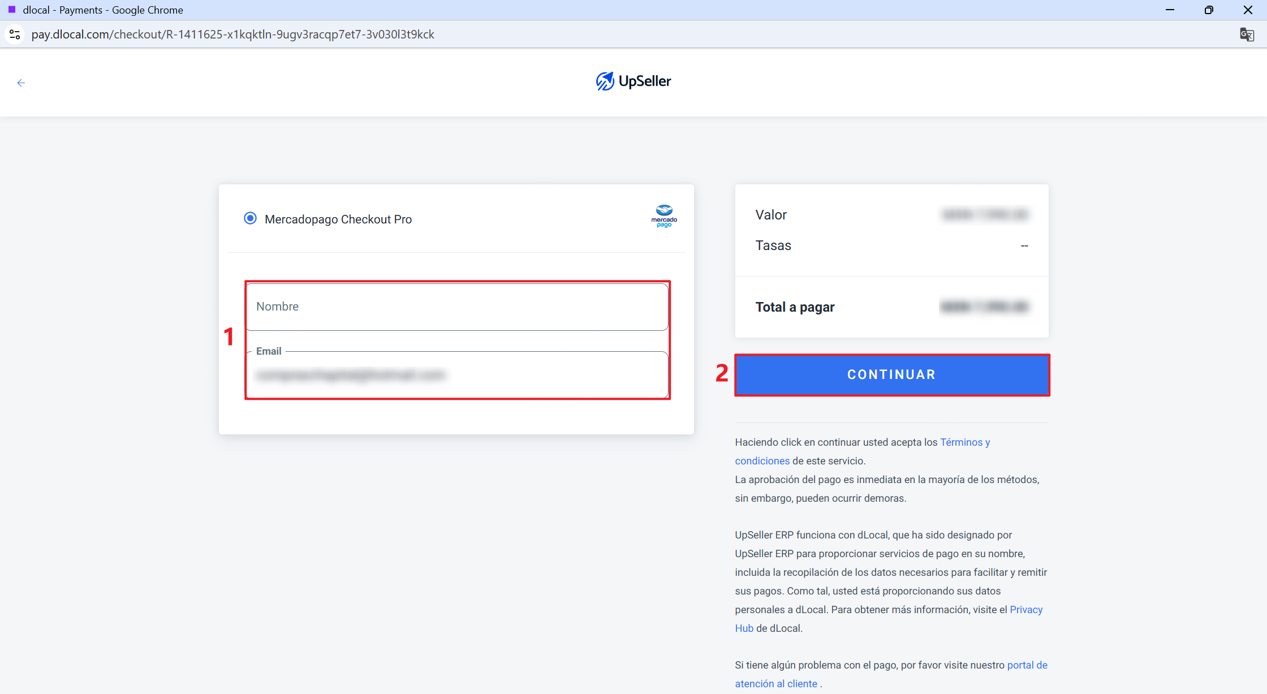Click the Mercado Pago logo
This screenshot has height=694, width=1267.
click(x=664, y=217)
